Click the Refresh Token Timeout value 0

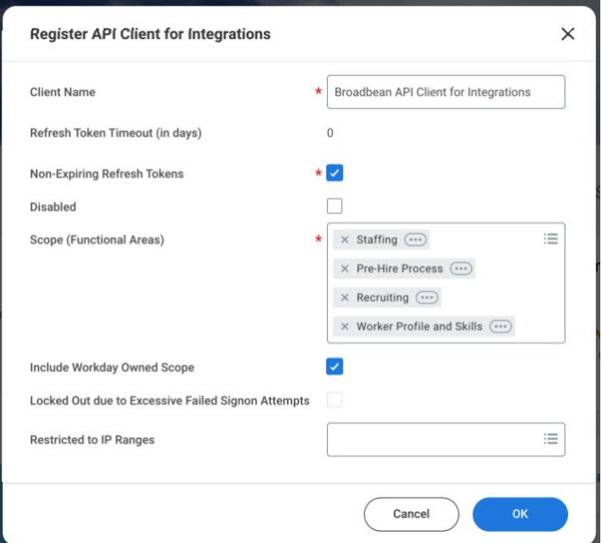point(330,133)
